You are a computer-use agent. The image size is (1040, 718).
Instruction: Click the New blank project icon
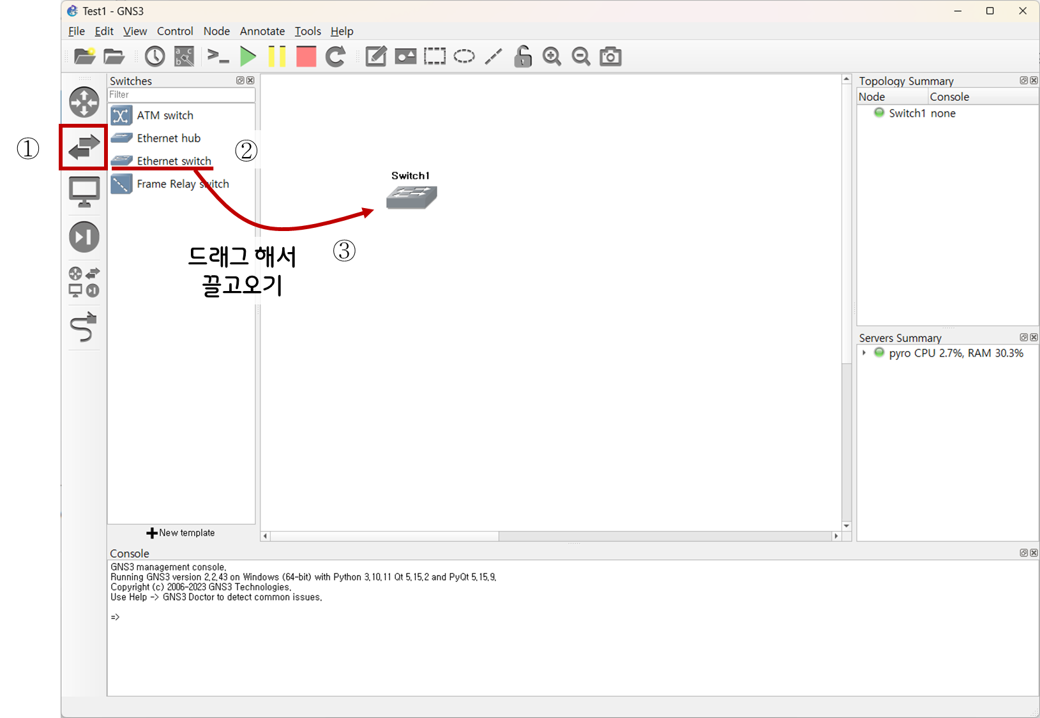click(x=84, y=56)
